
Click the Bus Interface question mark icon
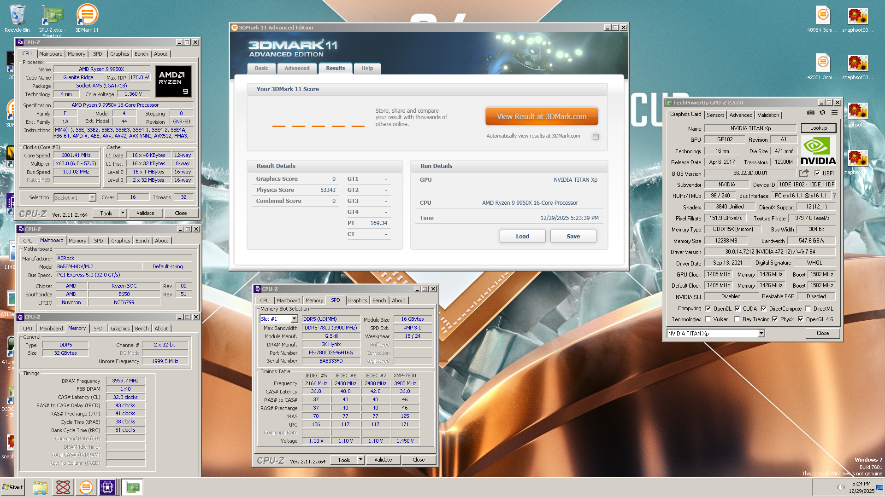pyautogui.click(x=834, y=196)
